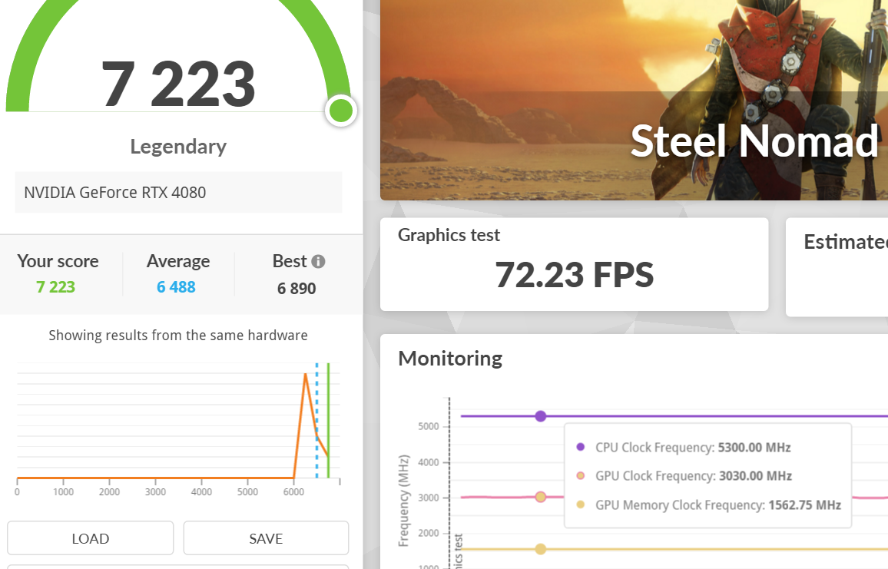Click the pink data point on the GPU line
888x569 pixels.
[x=541, y=497]
